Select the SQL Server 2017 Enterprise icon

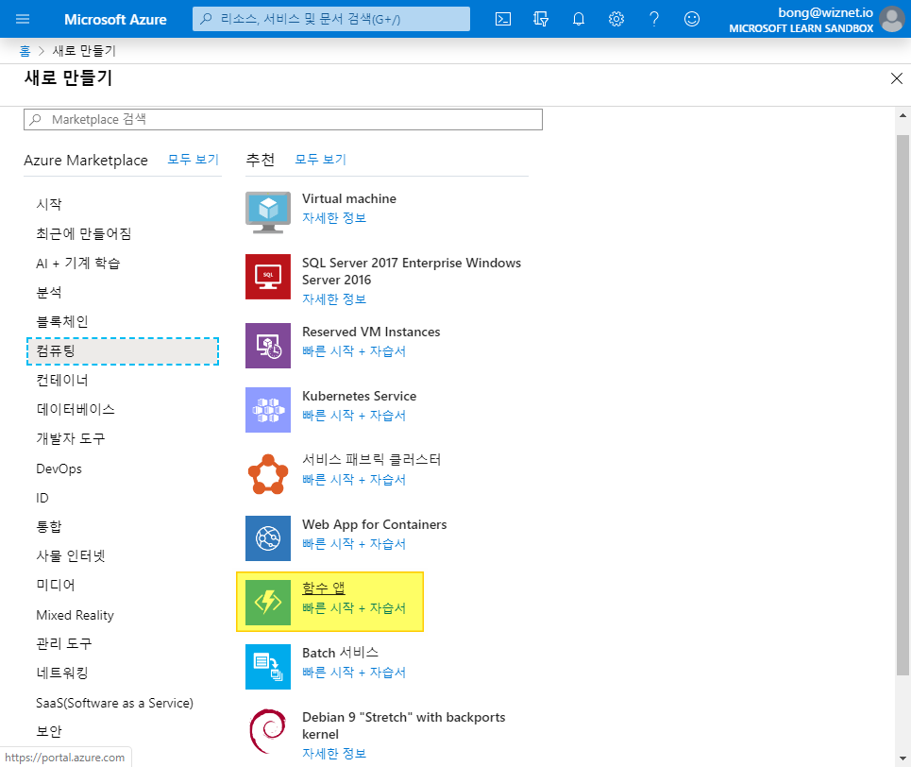(268, 277)
